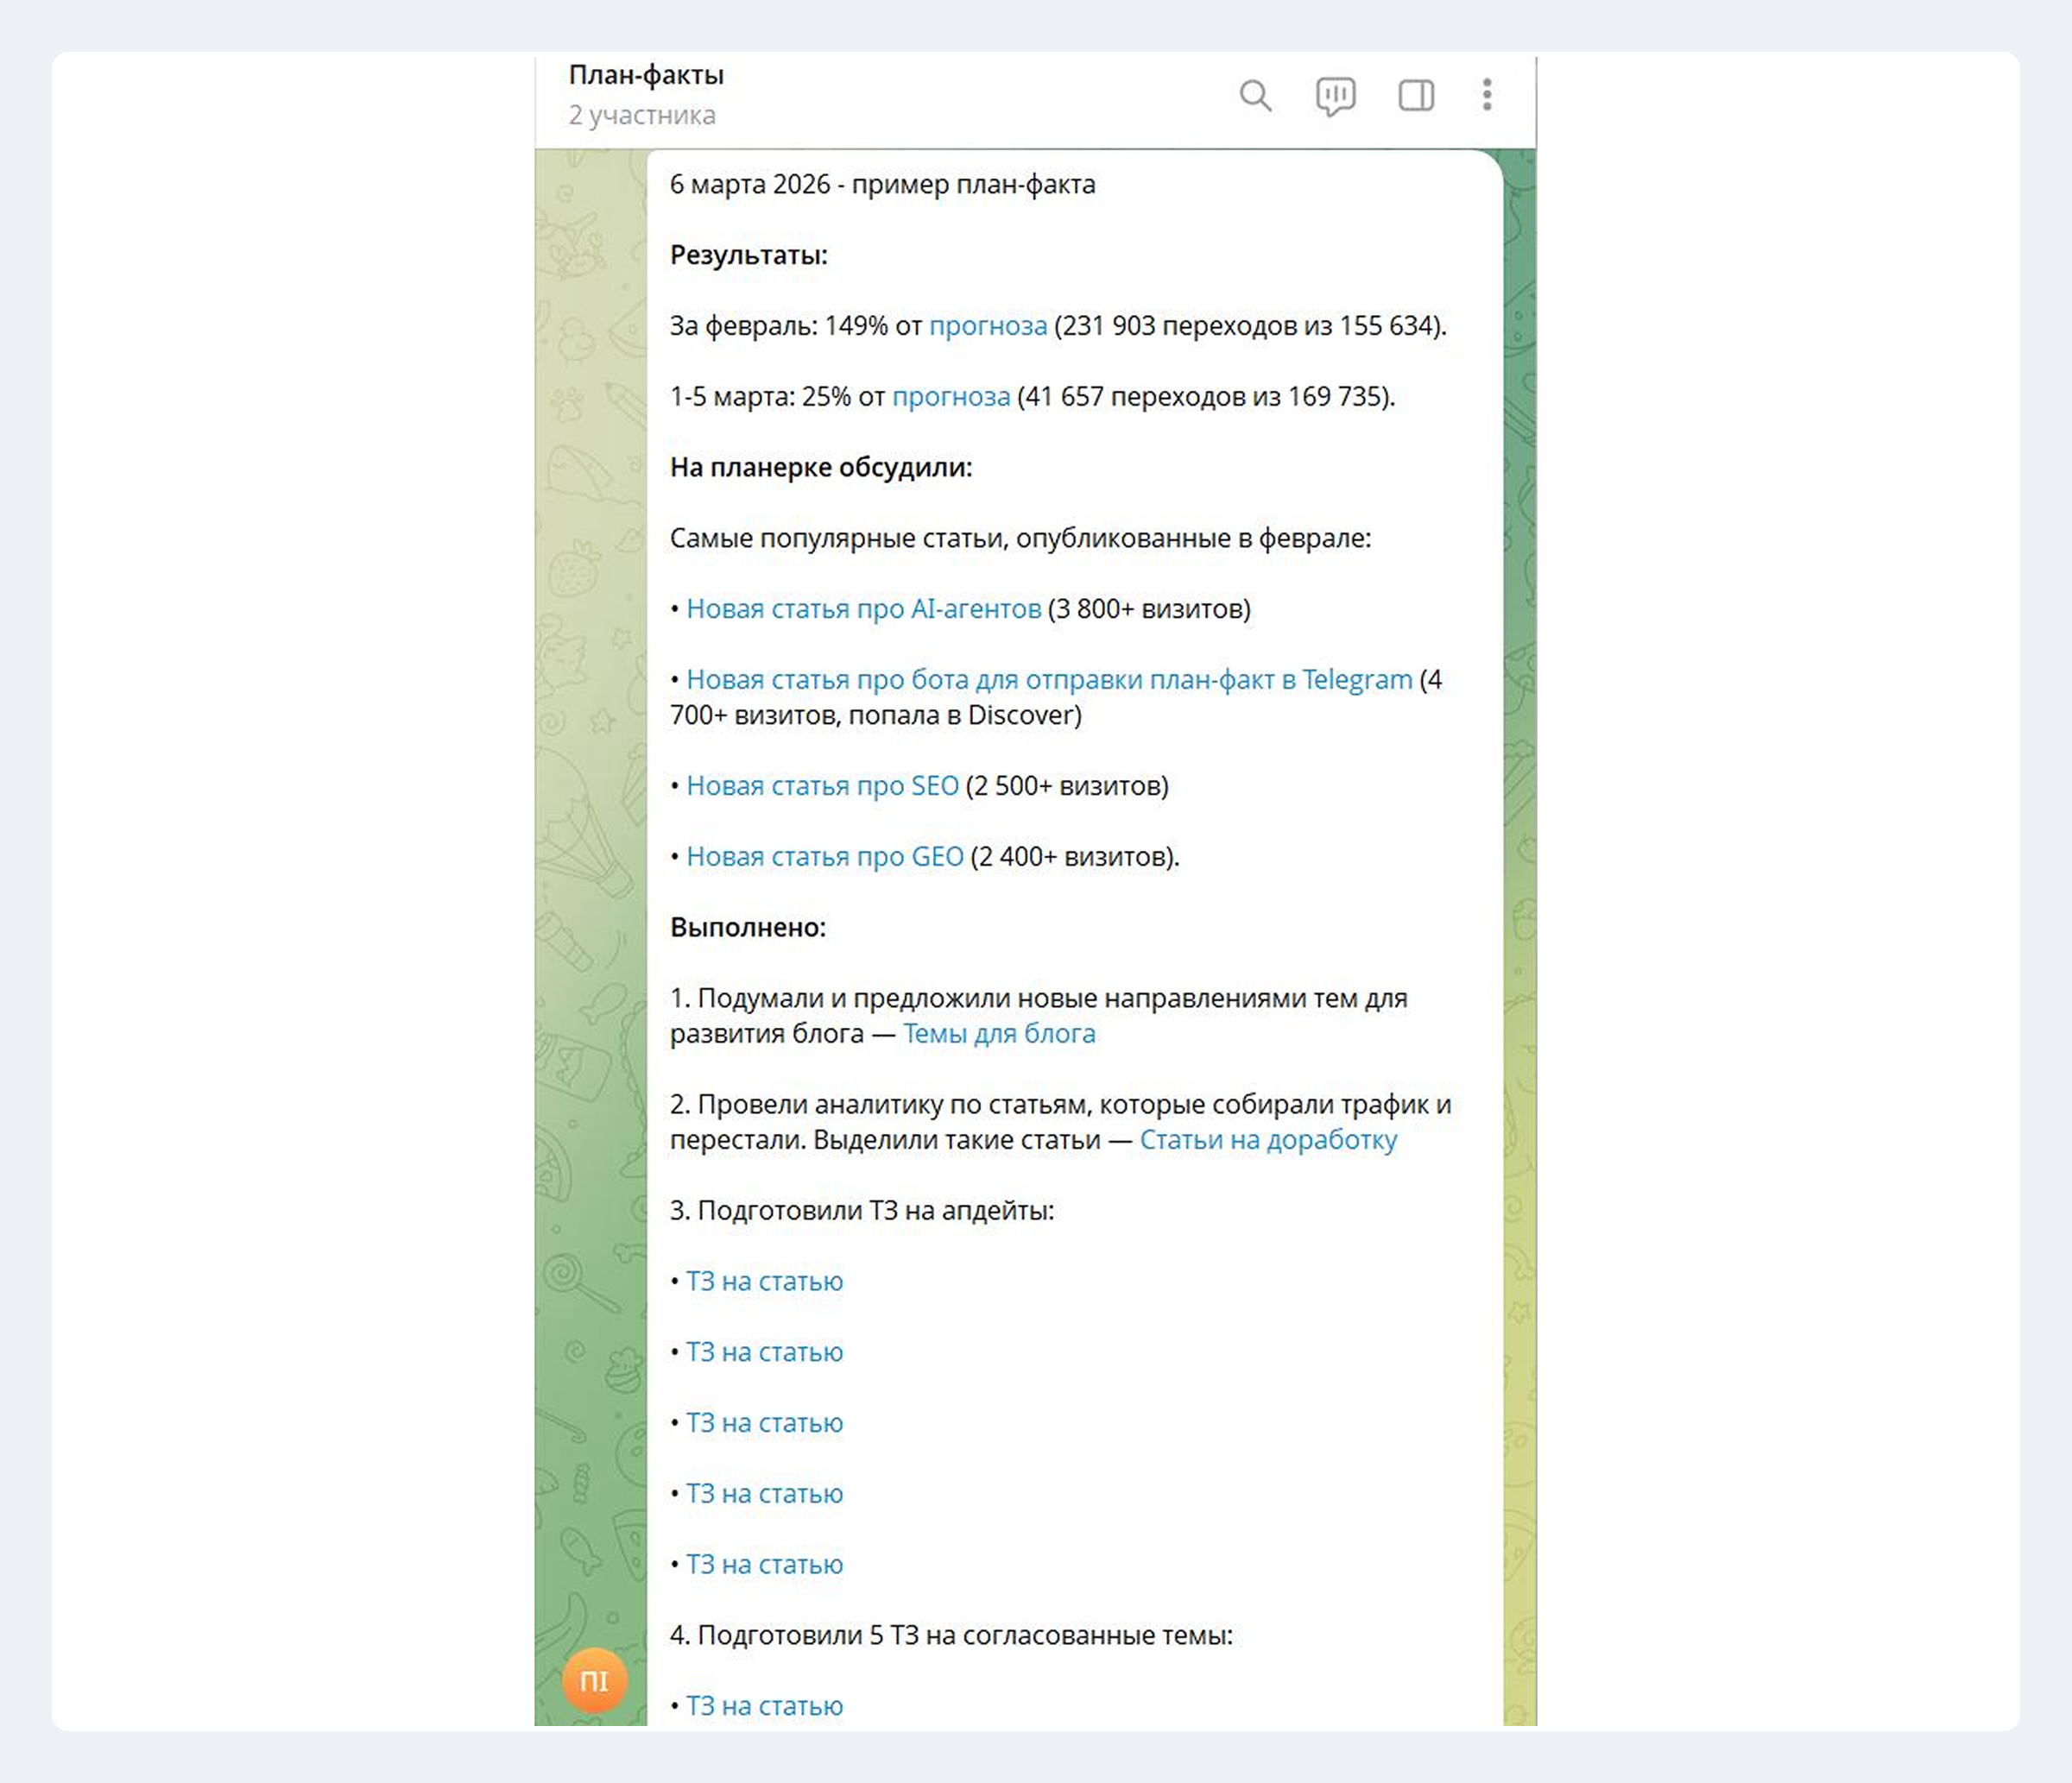
Task: Open search in the chat header
Action: [1255, 96]
